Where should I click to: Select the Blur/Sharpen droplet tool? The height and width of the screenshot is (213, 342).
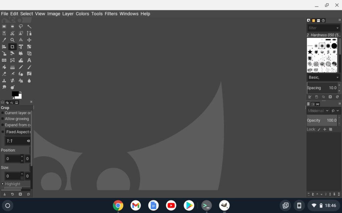pos(29,81)
